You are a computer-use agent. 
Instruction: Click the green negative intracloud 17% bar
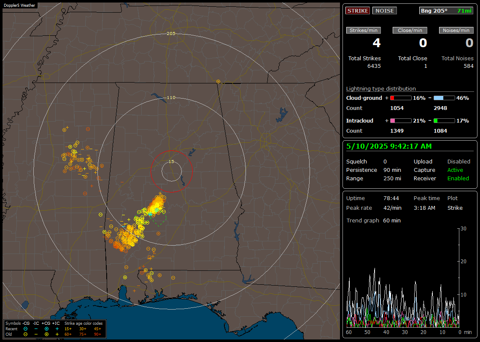click(x=444, y=121)
